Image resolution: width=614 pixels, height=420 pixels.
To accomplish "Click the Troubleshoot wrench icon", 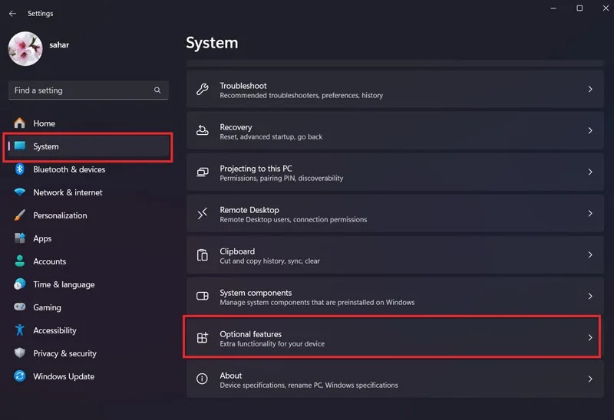I will point(202,89).
